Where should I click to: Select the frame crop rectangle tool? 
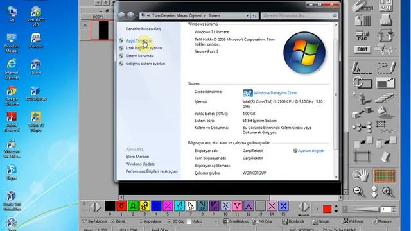coord(362,157)
